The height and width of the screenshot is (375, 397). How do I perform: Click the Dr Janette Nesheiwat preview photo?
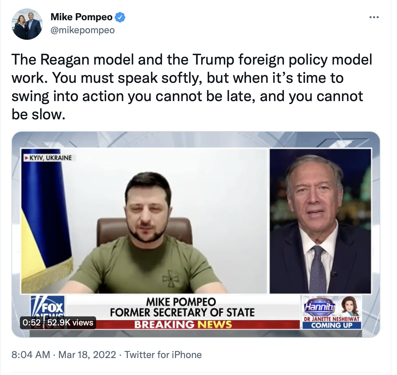tap(350, 307)
